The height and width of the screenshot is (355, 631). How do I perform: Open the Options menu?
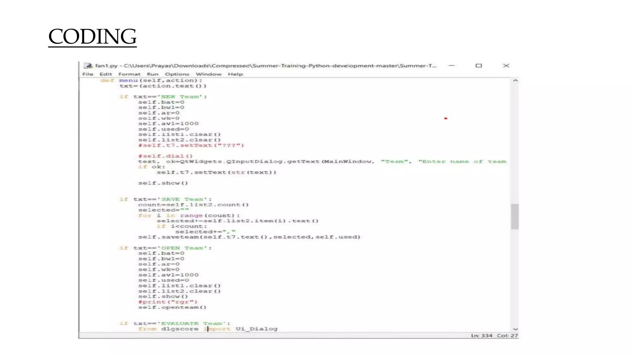coord(177,74)
